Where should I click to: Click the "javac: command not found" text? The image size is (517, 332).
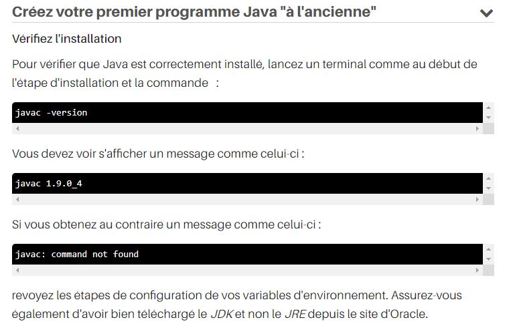click(x=77, y=254)
